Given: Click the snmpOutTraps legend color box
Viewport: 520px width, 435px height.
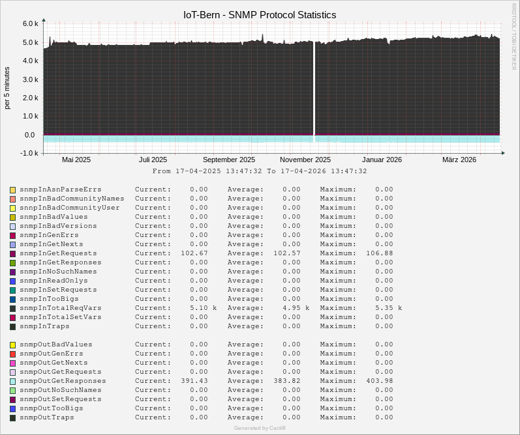Looking at the screenshot, I should click(x=12, y=417).
